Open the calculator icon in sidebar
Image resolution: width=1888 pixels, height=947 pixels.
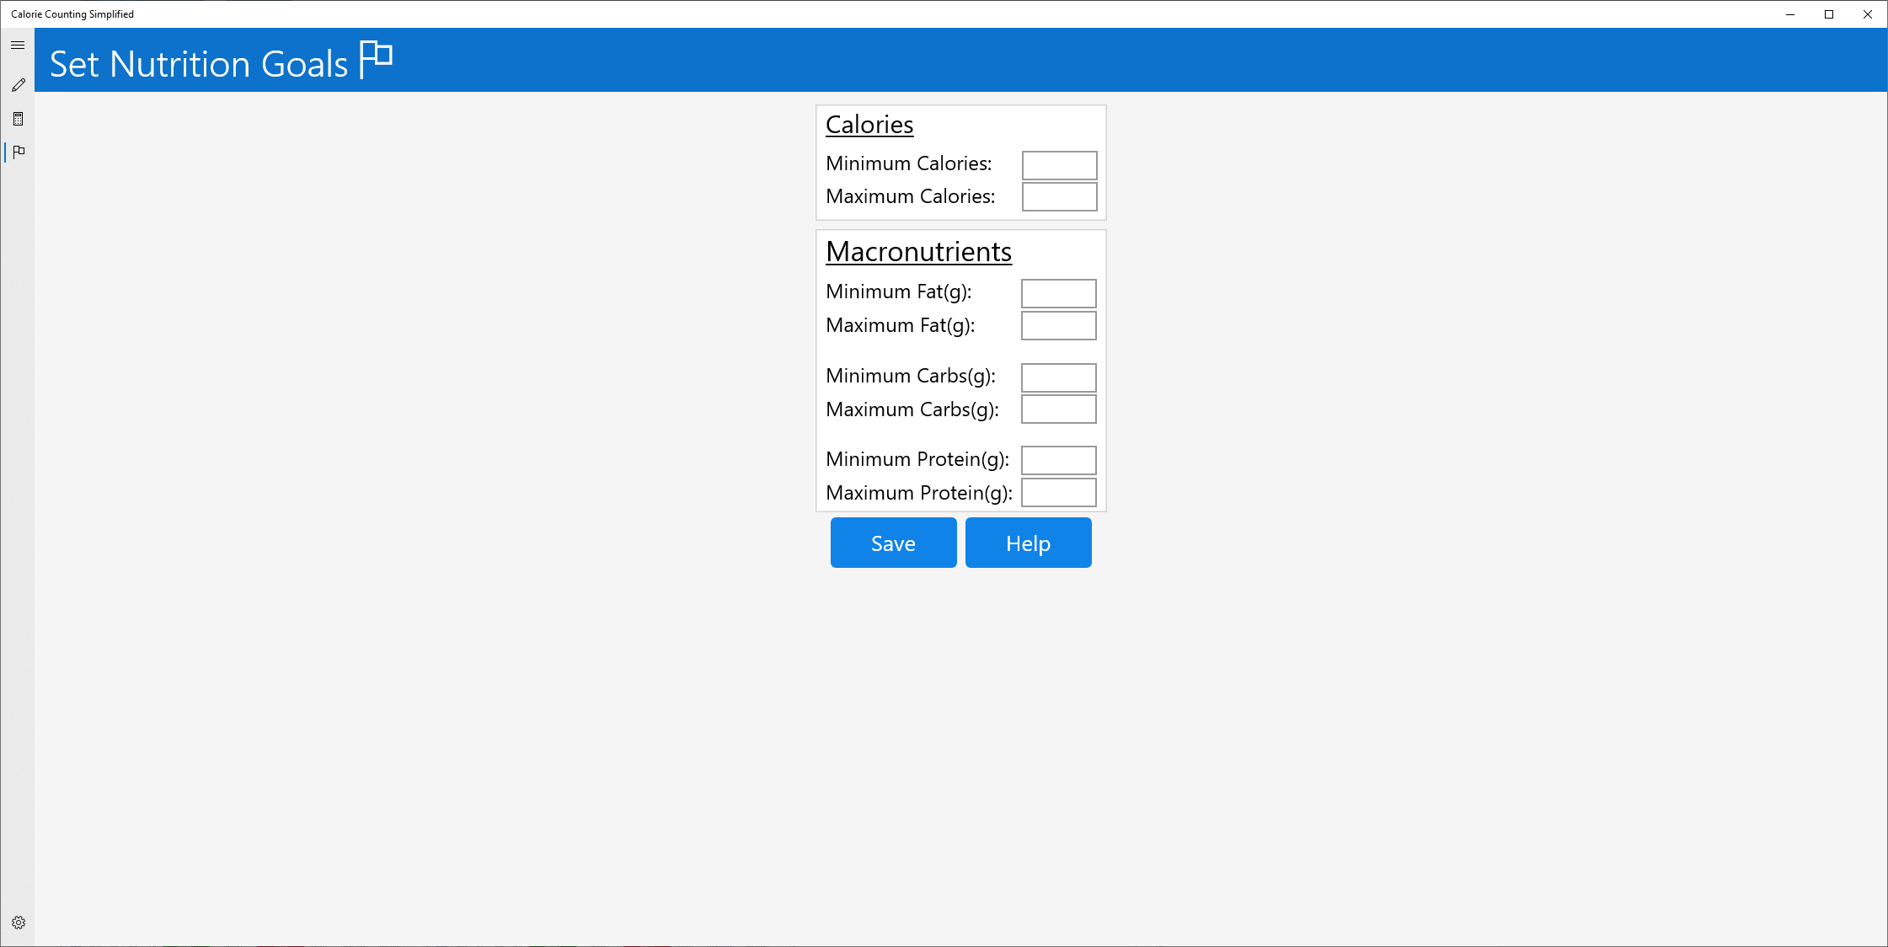19,119
